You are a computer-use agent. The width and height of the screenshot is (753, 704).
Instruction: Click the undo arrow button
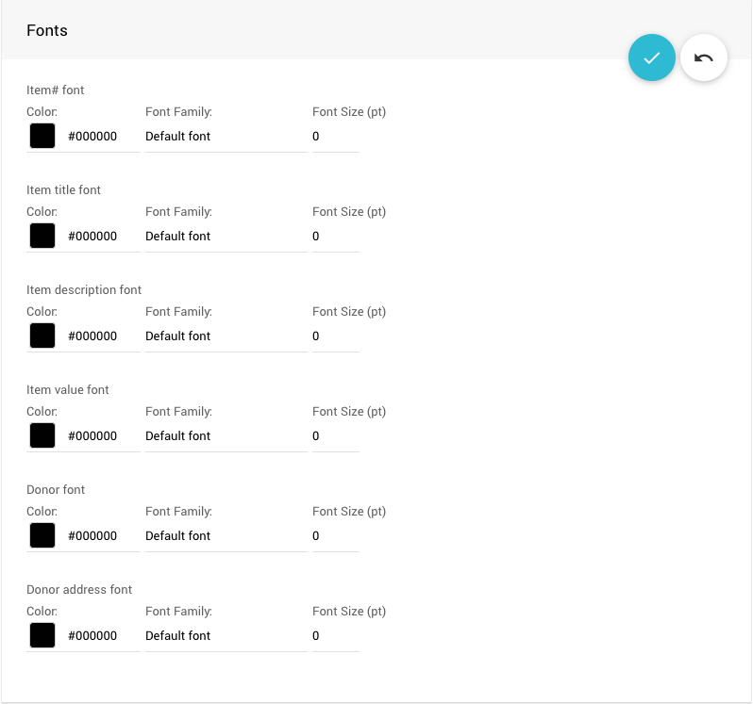[704, 57]
